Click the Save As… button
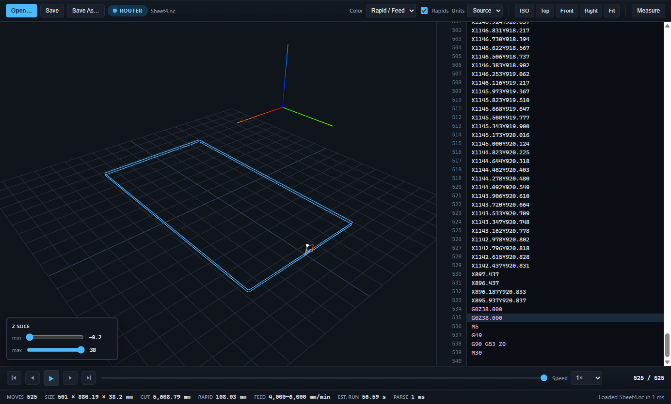The width and height of the screenshot is (671, 404). (86, 11)
